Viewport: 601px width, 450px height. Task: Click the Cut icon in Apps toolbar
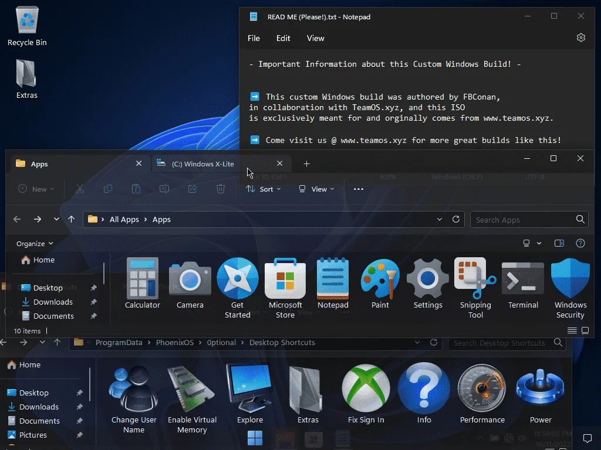coord(80,189)
